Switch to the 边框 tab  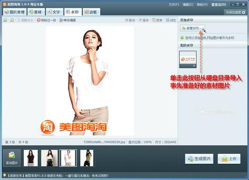(91, 12)
